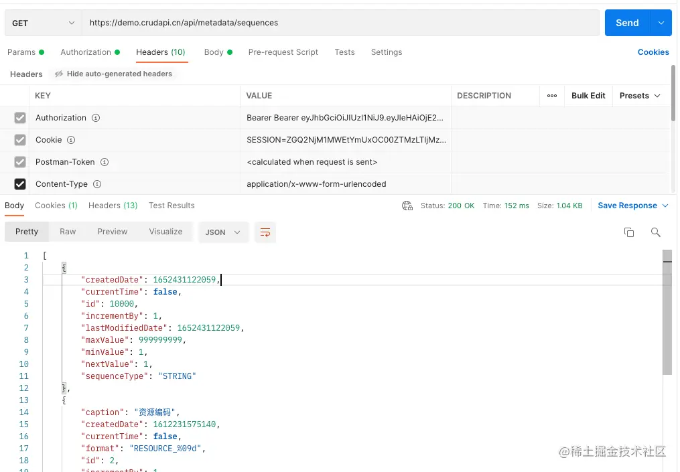The image size is (680, 472).
Task: Select the Headers (10) request tab
Action: click(x=161, y=52)
